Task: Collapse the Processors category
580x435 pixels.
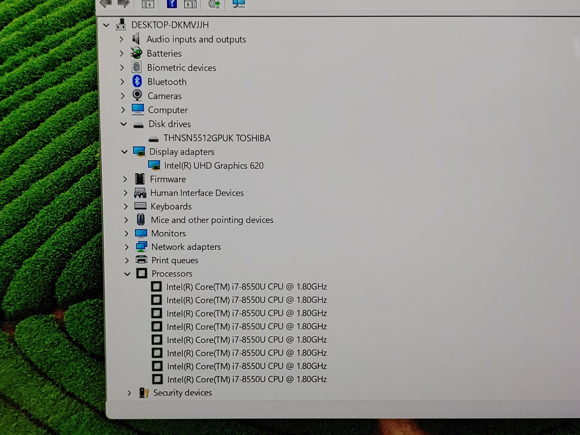Action: click(x=127, y=274)
